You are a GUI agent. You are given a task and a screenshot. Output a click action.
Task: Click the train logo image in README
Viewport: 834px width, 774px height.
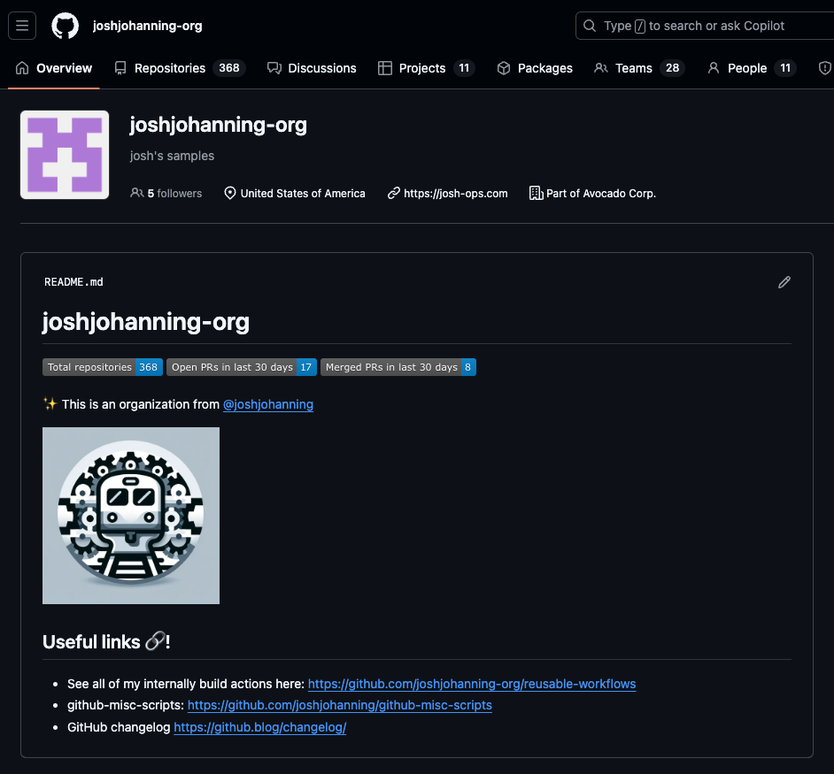pos(131,516)
